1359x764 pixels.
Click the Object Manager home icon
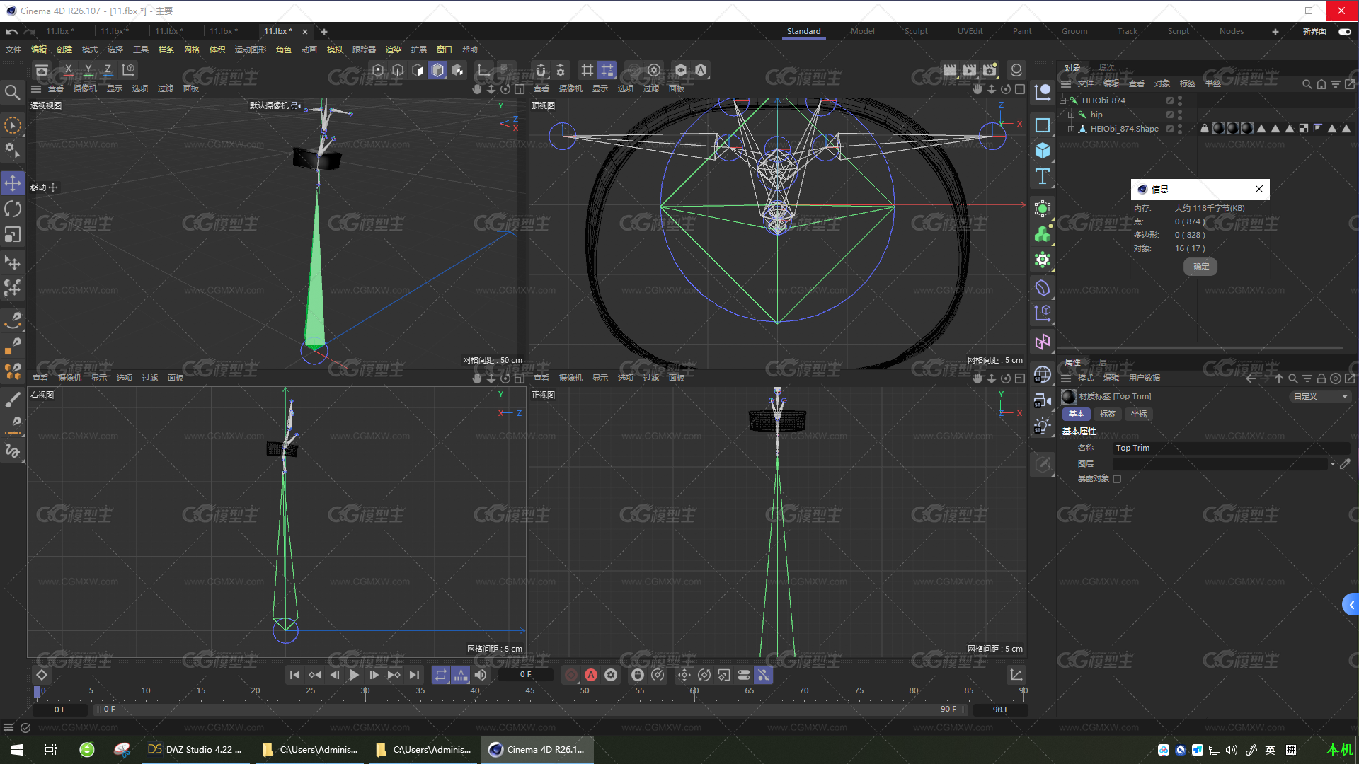[1321, 84]
